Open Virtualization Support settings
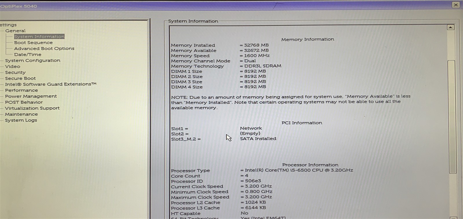The width and height of the screenshot is (463, 219). (x=32, y=108)
